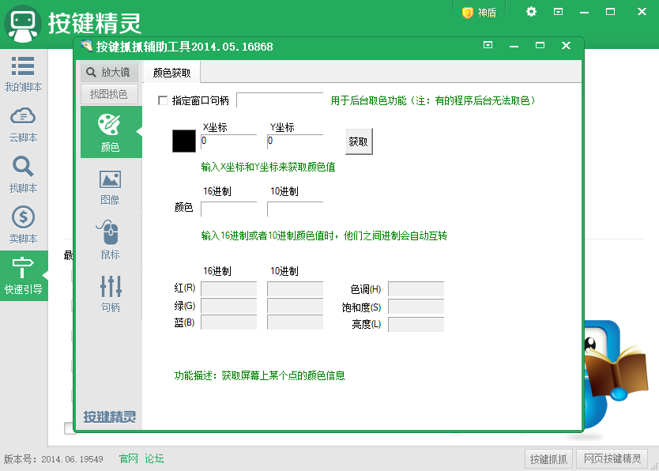Click the 亮度(L) field
Screen dimensions: 659x471
click(x=416, y=324)
